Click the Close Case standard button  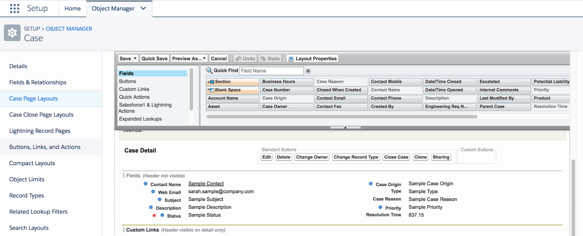[396, 157]
